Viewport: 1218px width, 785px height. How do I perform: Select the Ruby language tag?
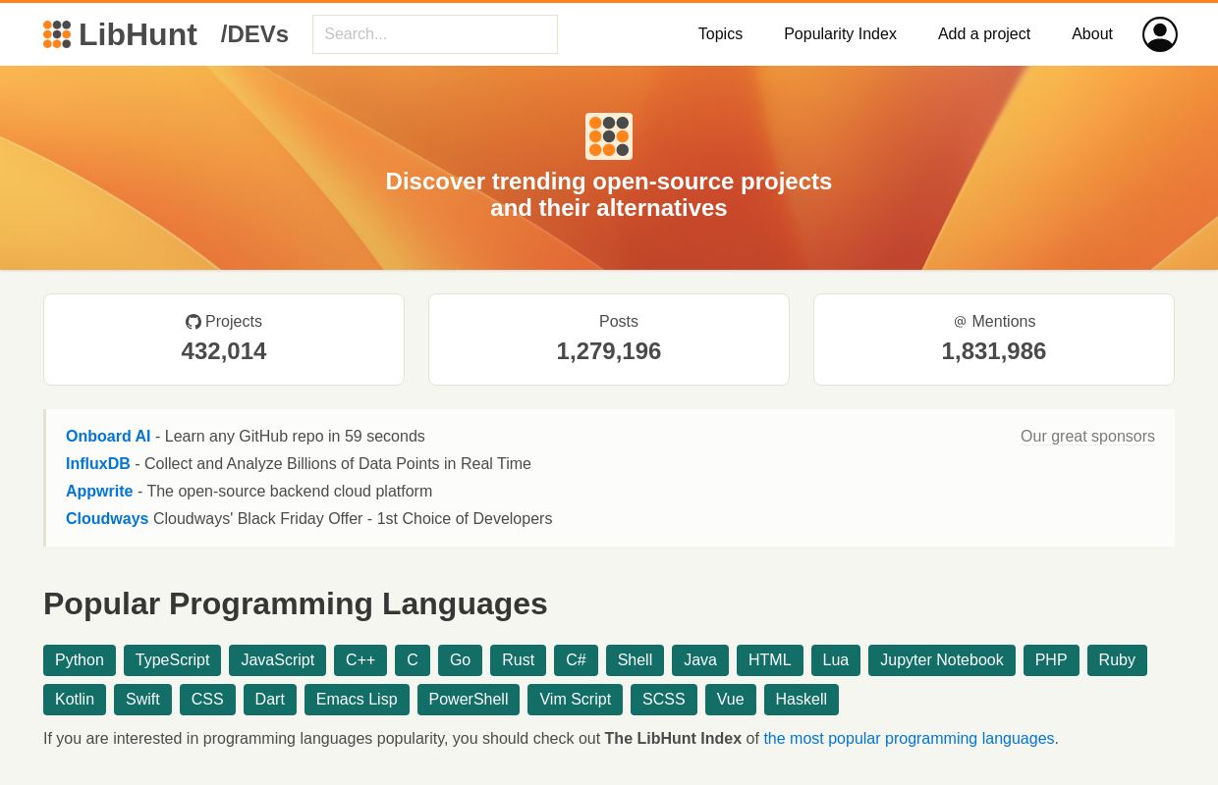tap(1117, 660)
